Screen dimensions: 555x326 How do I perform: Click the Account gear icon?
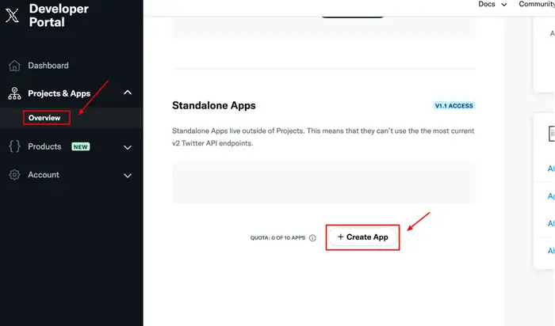point(14,175)
